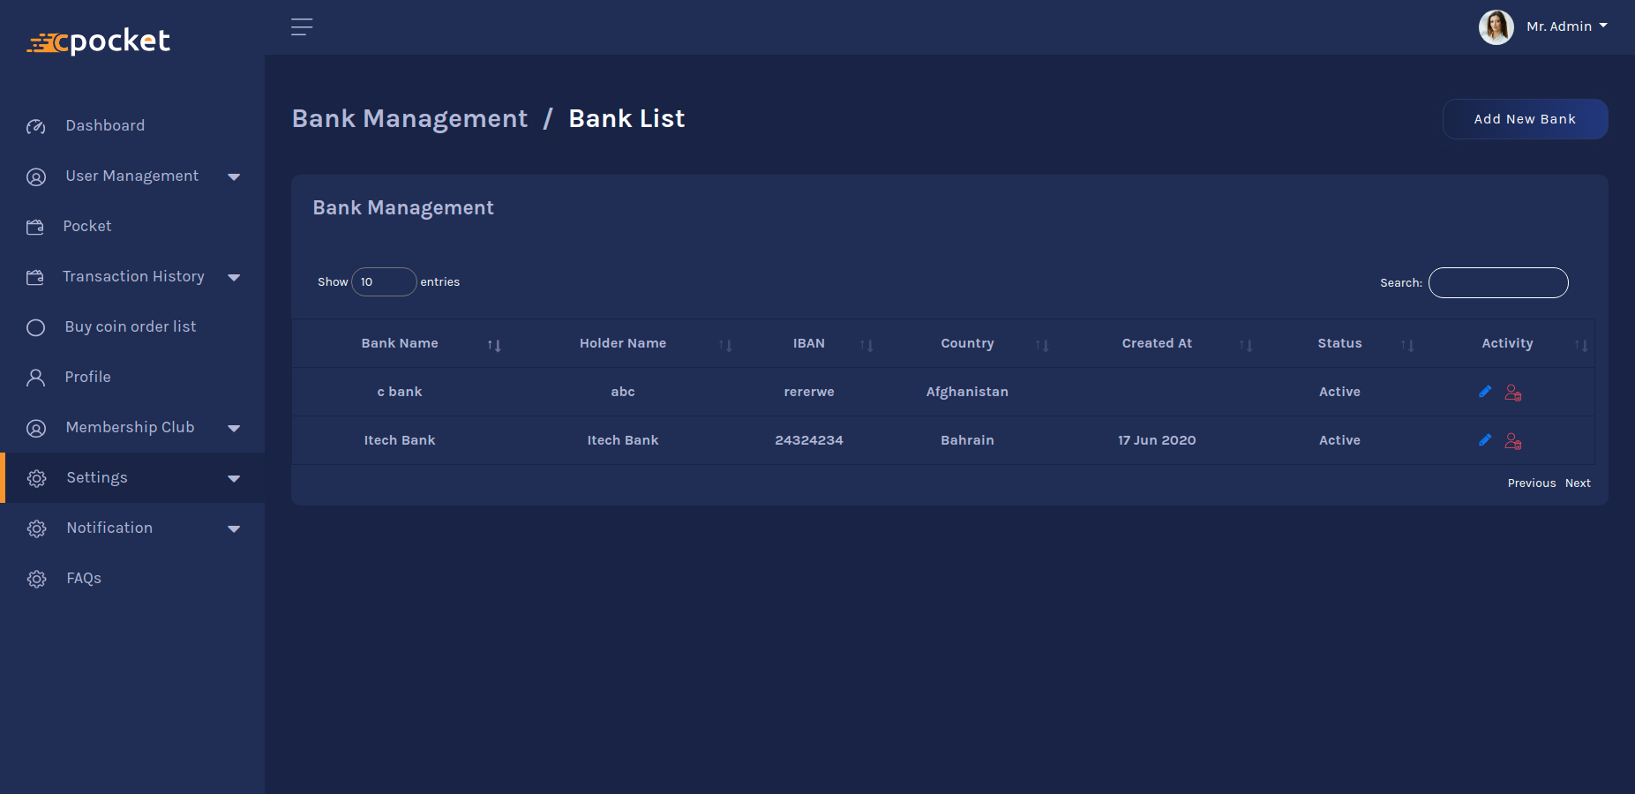Open Buy coin order list via its sidebar icon

coord(36,326)
